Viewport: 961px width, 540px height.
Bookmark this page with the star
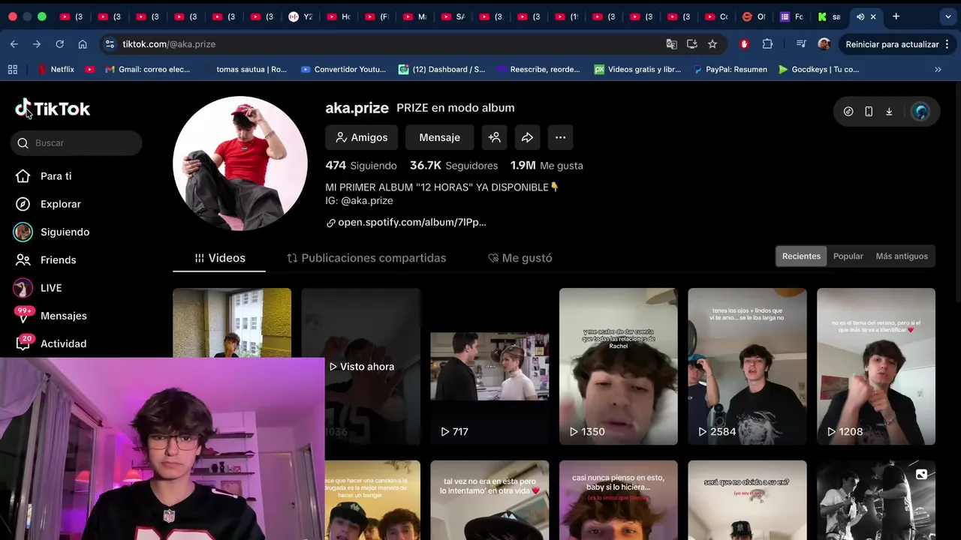click(x=712, y=44)
